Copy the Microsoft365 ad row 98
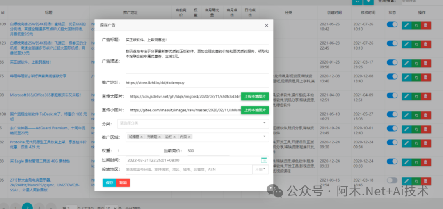 416,96
